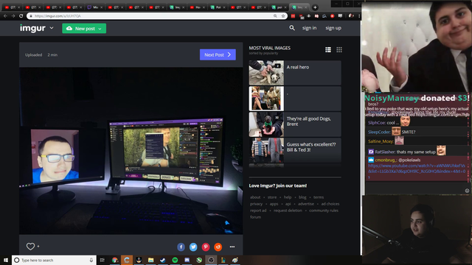Viewport: 472px width, 265px height.
Task: Share post on Twitter
Action: [193, 247]
